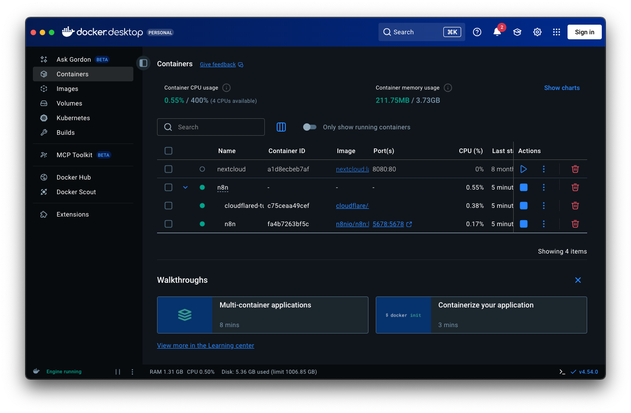Check the select-all containers header checkbox
The image size is (631, 413).
[168, 151]
